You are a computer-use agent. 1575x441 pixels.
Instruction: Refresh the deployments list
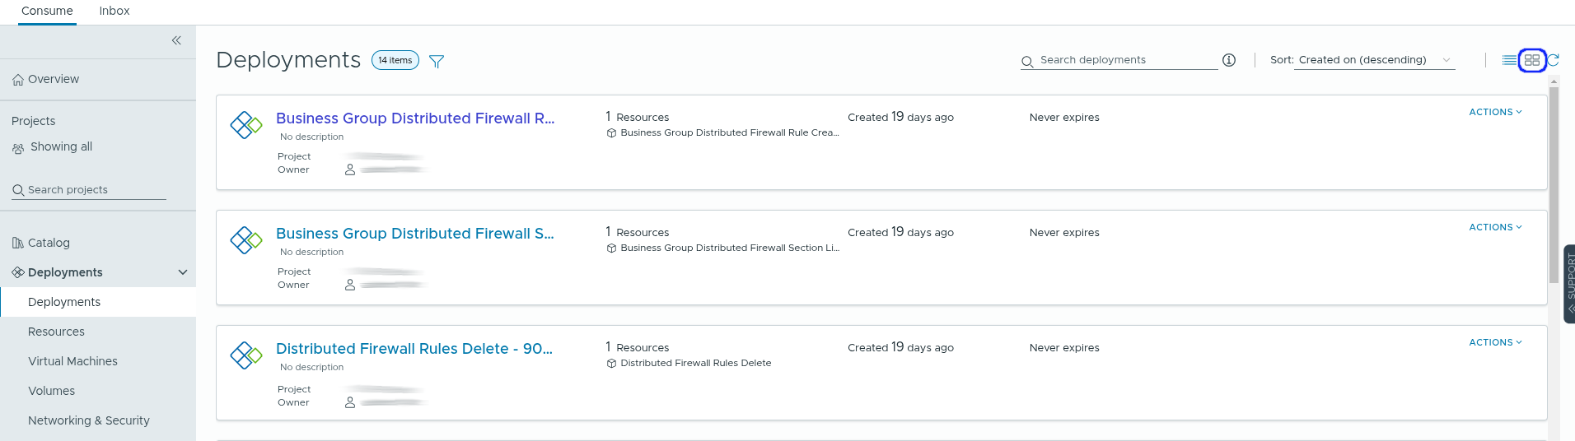point(1554,60)
